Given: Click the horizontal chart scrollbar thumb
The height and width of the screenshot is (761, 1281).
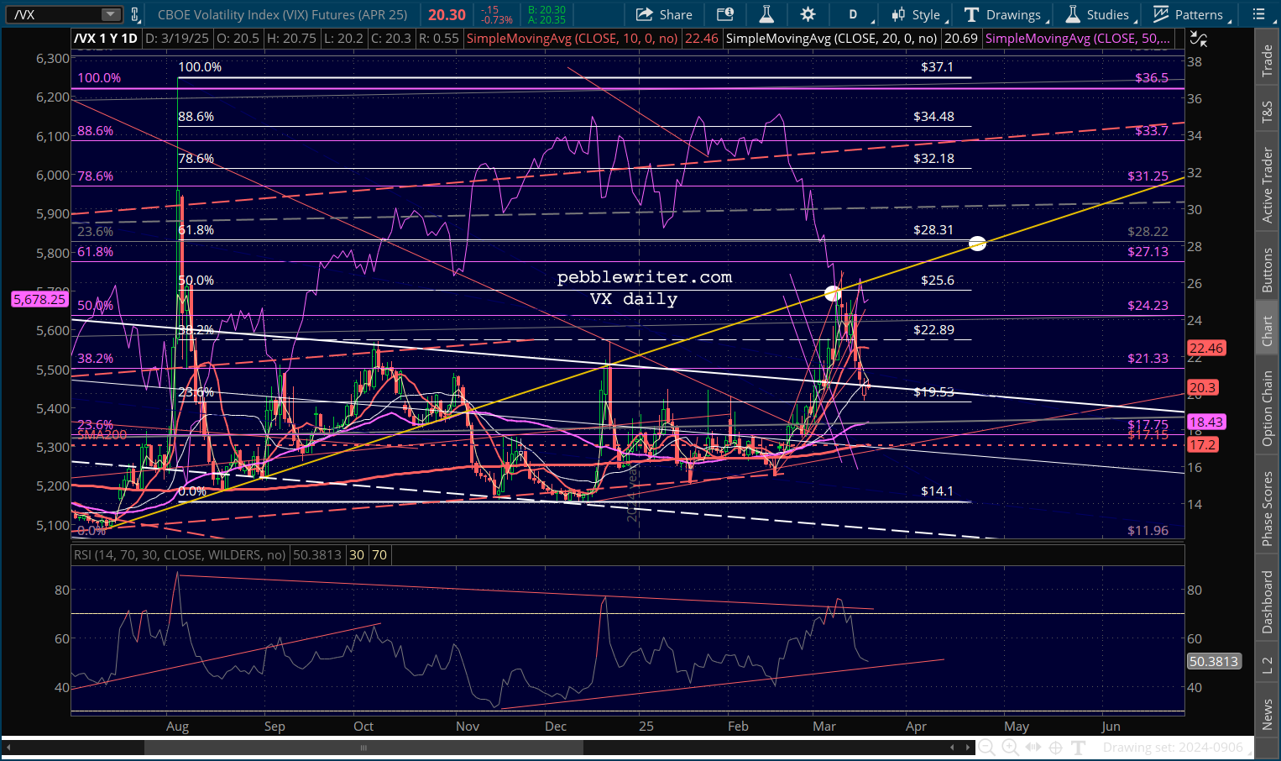Looking at the screenshot, I should click(x=363, y=747).
